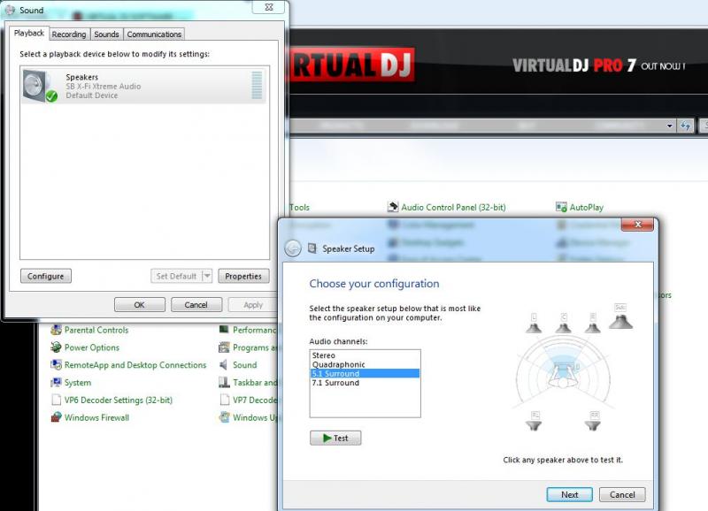Viewport: 708px width, 511px height.
Task: Cancel the Speaker Setup wizard
Action: [x=622, y=495]
